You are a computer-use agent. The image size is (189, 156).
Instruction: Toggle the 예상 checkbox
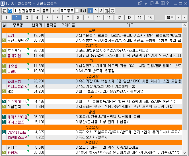point(77,11)
